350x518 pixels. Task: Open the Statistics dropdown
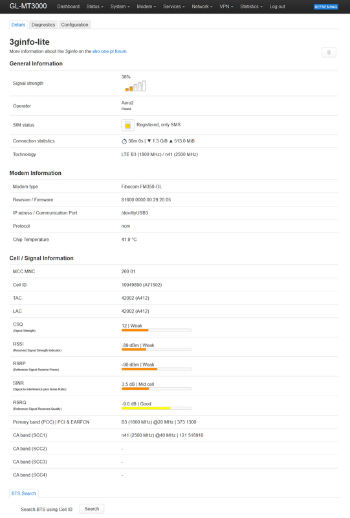(251, 6)
